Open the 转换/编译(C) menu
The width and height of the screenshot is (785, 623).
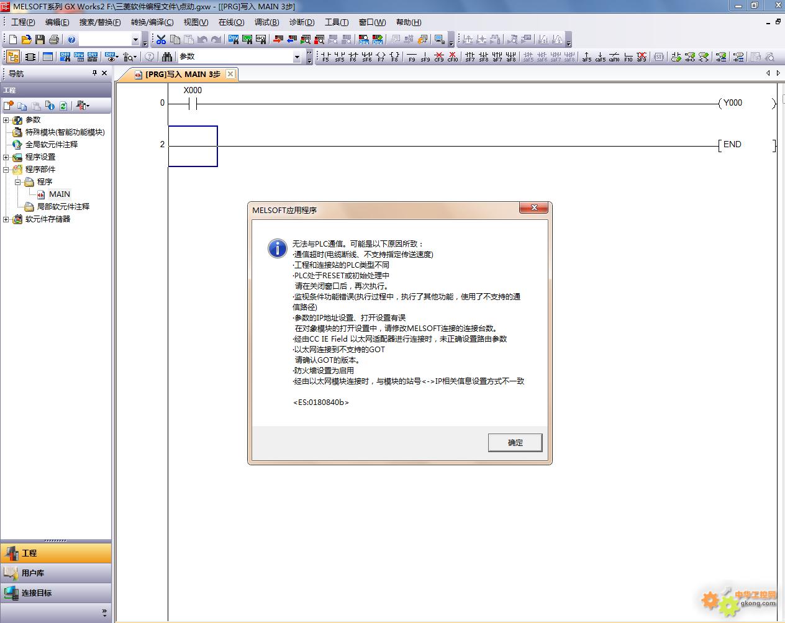click(152, 22)
